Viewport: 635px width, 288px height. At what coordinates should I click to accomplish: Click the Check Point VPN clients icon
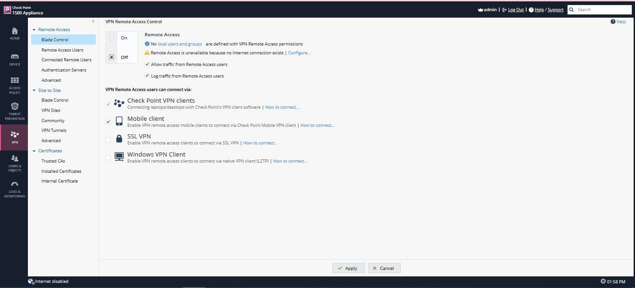[119, 103]
